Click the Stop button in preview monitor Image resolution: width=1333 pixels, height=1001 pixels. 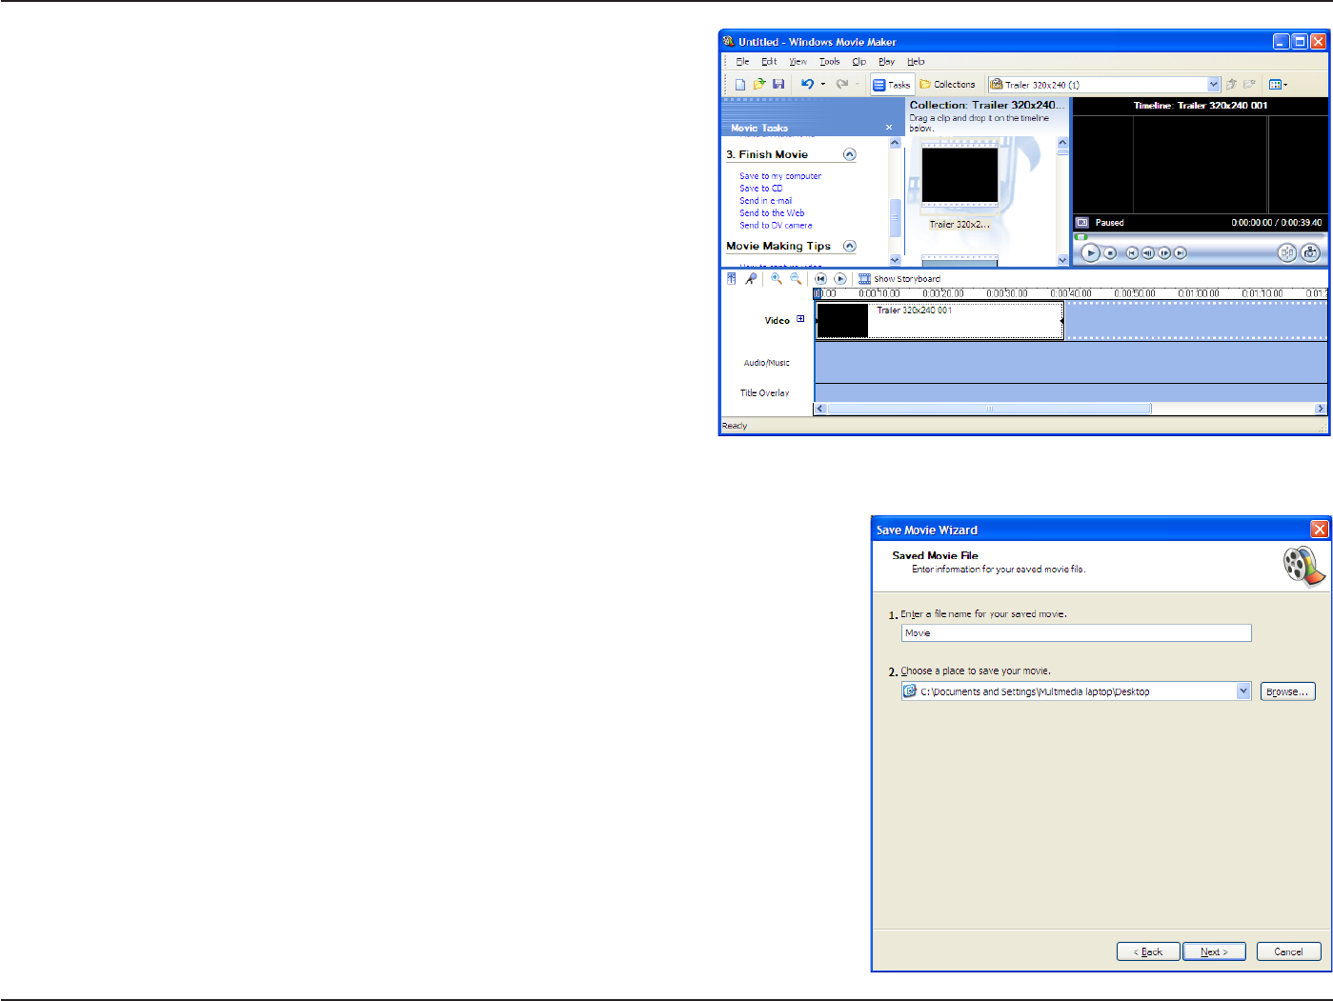pos(1110,253)
